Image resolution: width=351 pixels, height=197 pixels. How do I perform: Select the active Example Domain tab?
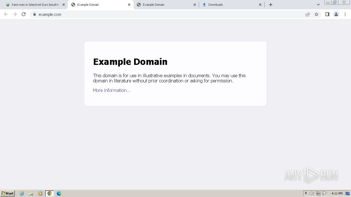[x=101, y=5]
